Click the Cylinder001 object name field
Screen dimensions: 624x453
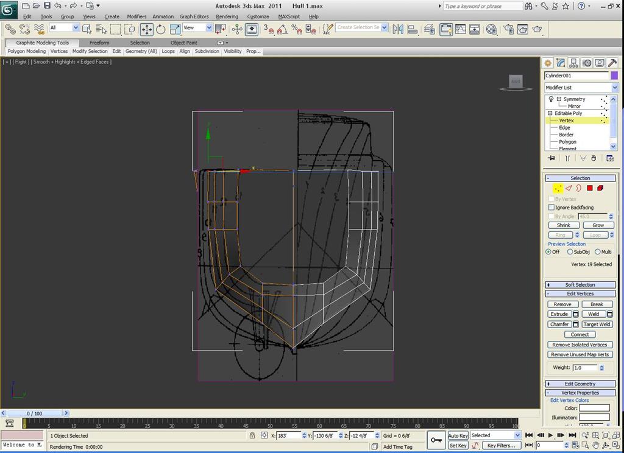click(576, 75)
